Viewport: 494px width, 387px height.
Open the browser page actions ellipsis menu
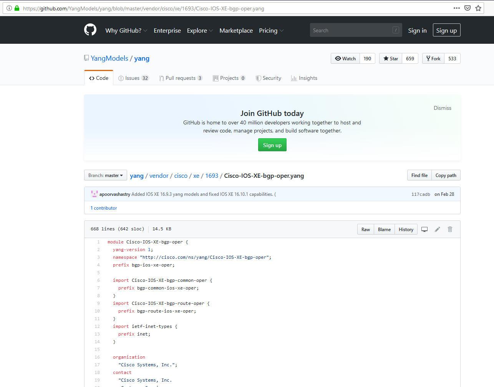[x=456, y=8]
